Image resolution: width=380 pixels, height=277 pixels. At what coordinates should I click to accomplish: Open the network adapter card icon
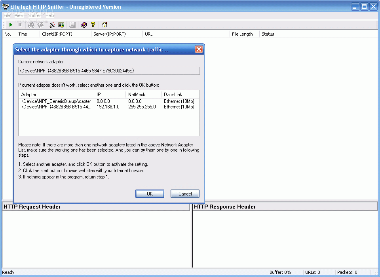pos(61,25)
